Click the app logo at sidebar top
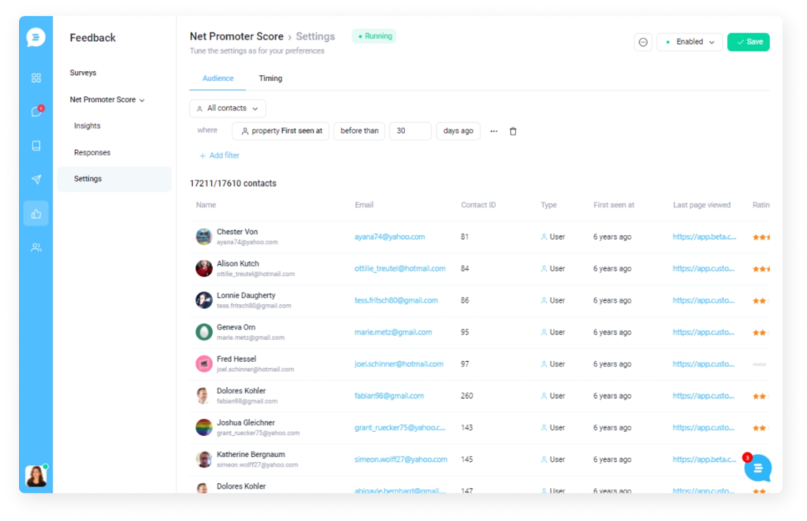 (35, 38)
